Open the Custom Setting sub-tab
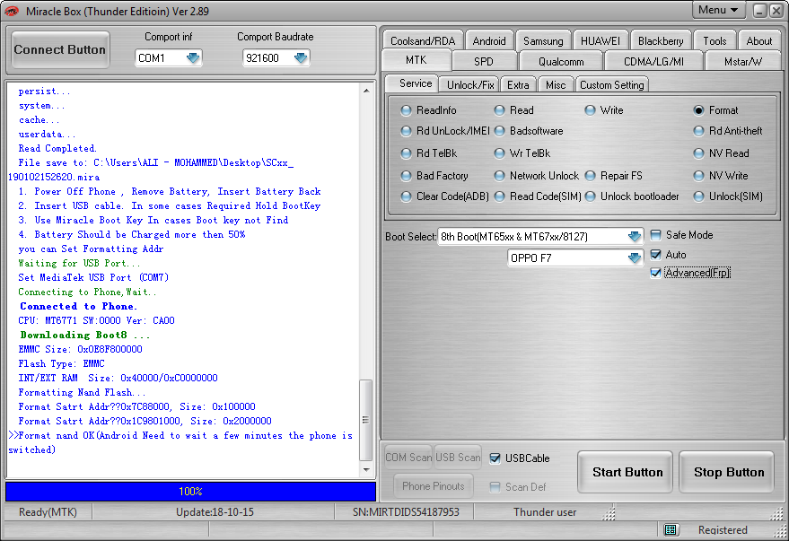 612,85
